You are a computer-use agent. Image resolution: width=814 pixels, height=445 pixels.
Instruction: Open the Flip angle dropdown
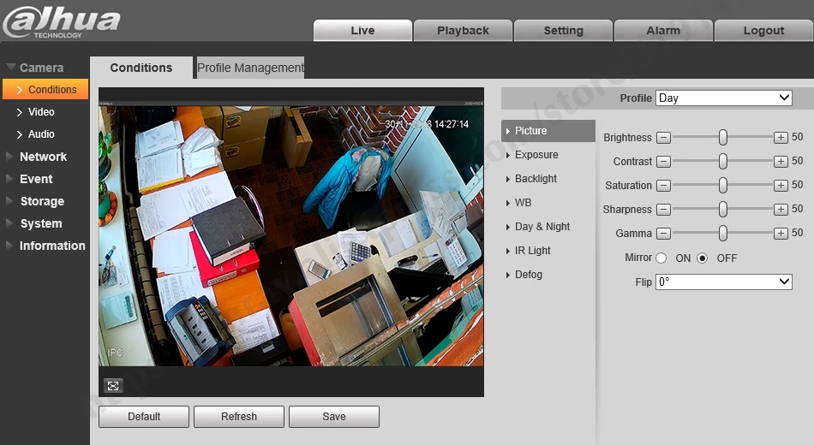[724, 282]
